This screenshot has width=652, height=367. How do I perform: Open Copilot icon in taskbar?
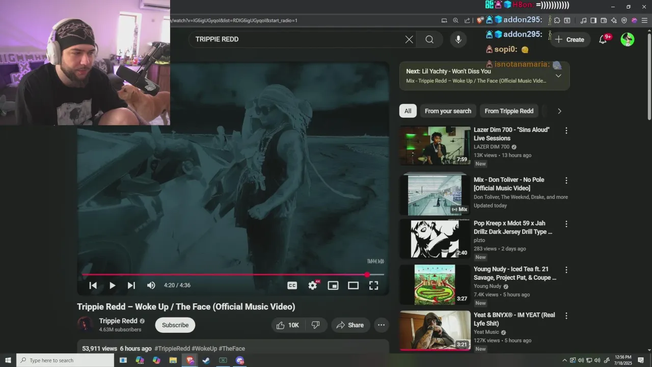[x=156, y=360]
